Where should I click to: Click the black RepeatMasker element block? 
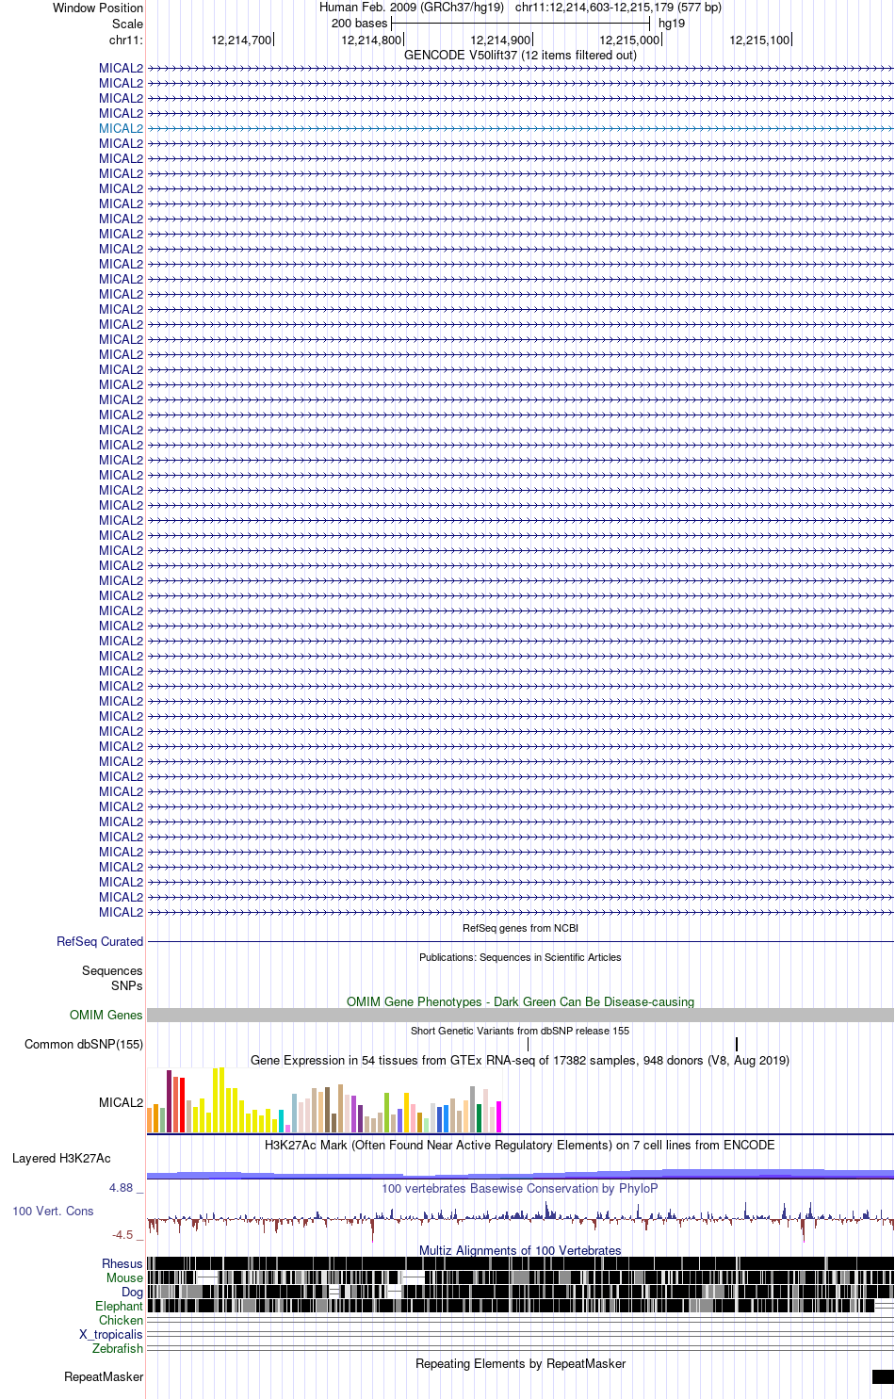click(x=883, y=1376)
